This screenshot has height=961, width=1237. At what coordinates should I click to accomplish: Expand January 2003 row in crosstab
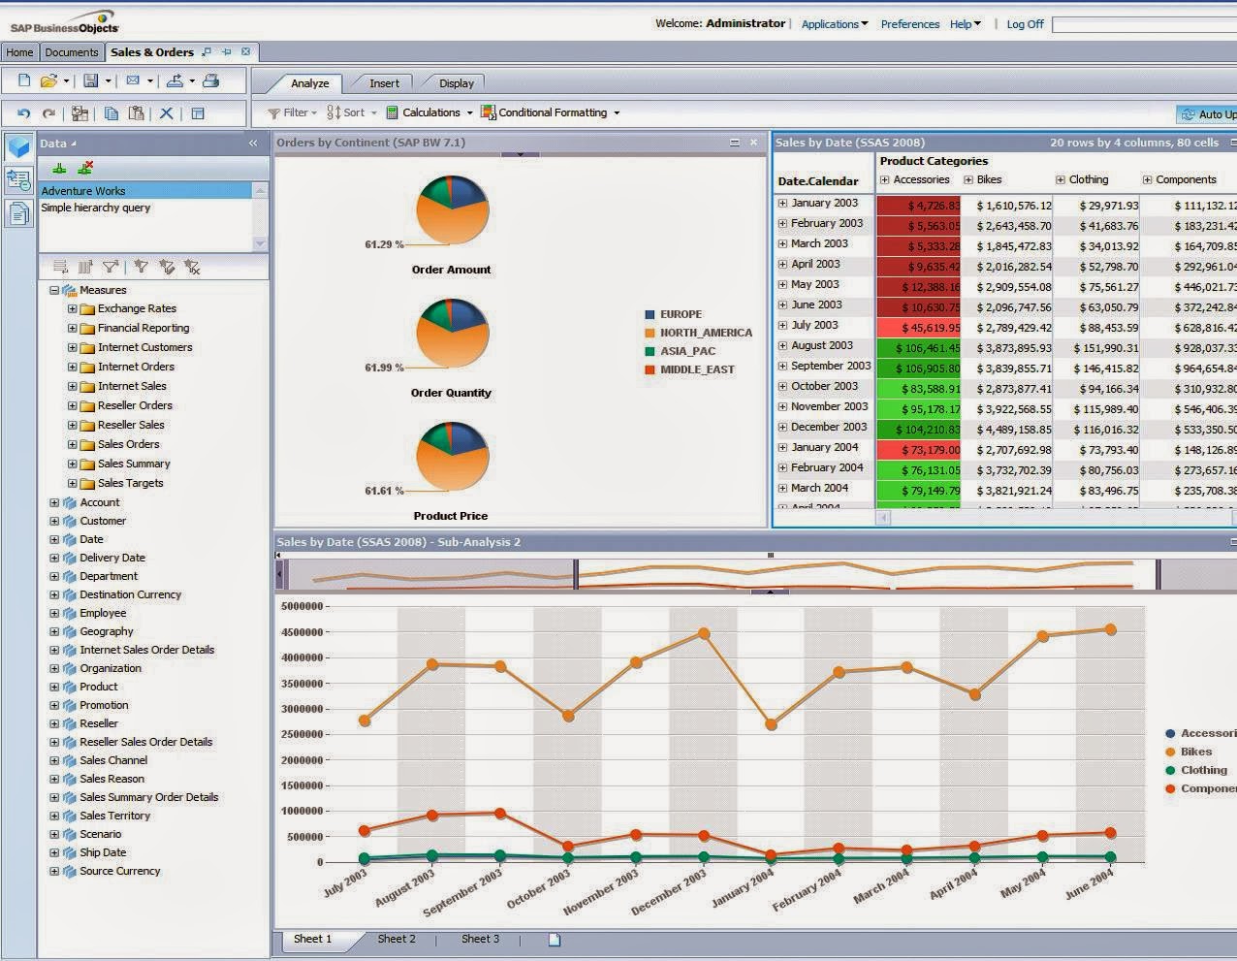(x=782, y=203)
